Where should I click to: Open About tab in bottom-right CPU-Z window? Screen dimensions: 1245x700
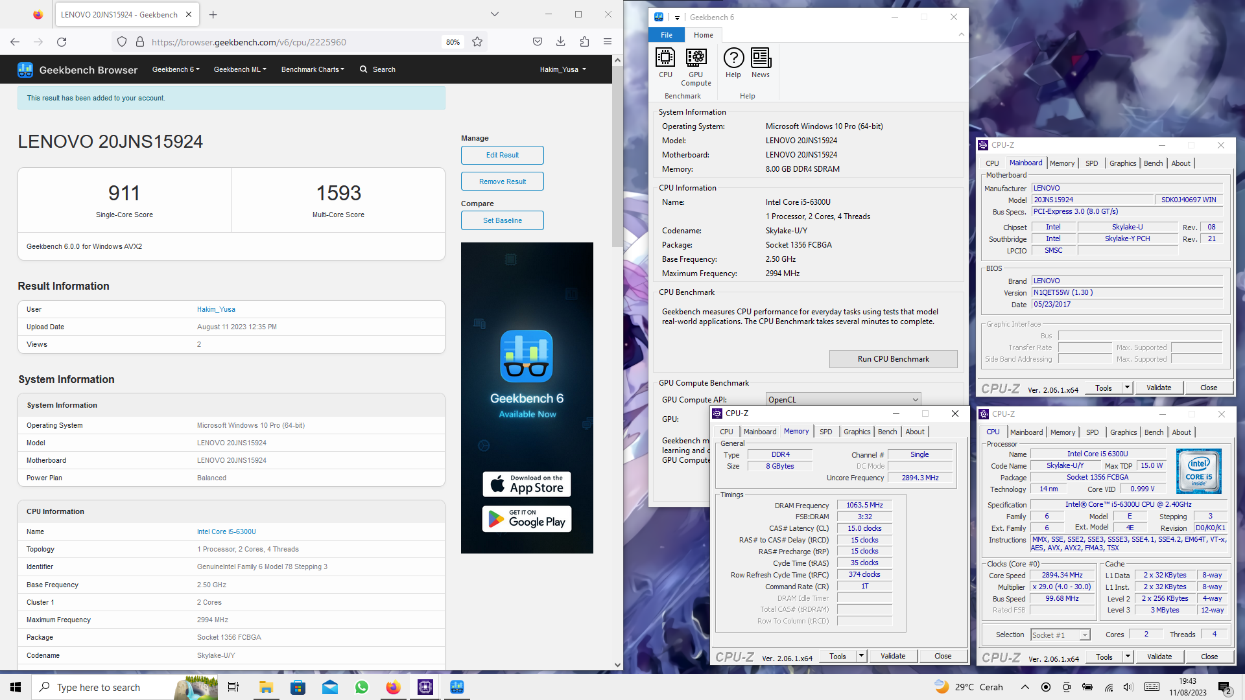pos(1181,432)
